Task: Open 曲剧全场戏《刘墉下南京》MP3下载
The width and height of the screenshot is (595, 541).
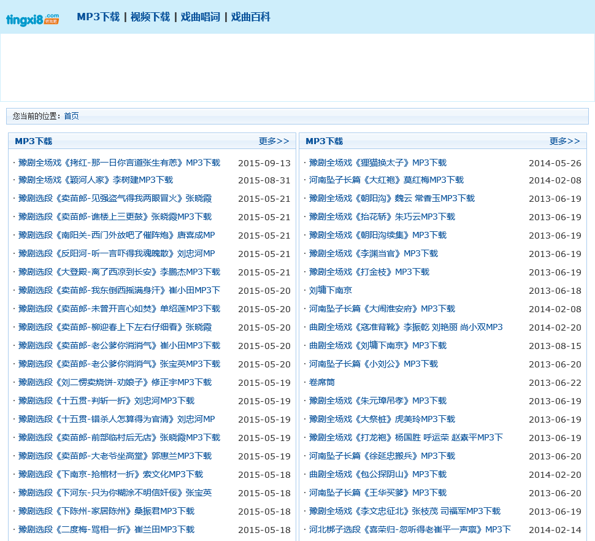Action: (x=378, y=345)
